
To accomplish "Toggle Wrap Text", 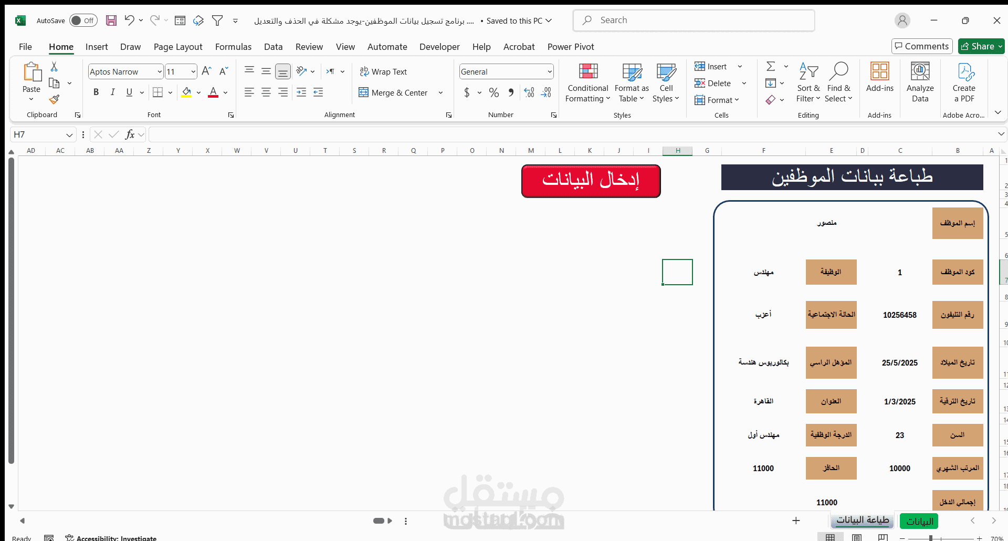I will click(383, 72).
